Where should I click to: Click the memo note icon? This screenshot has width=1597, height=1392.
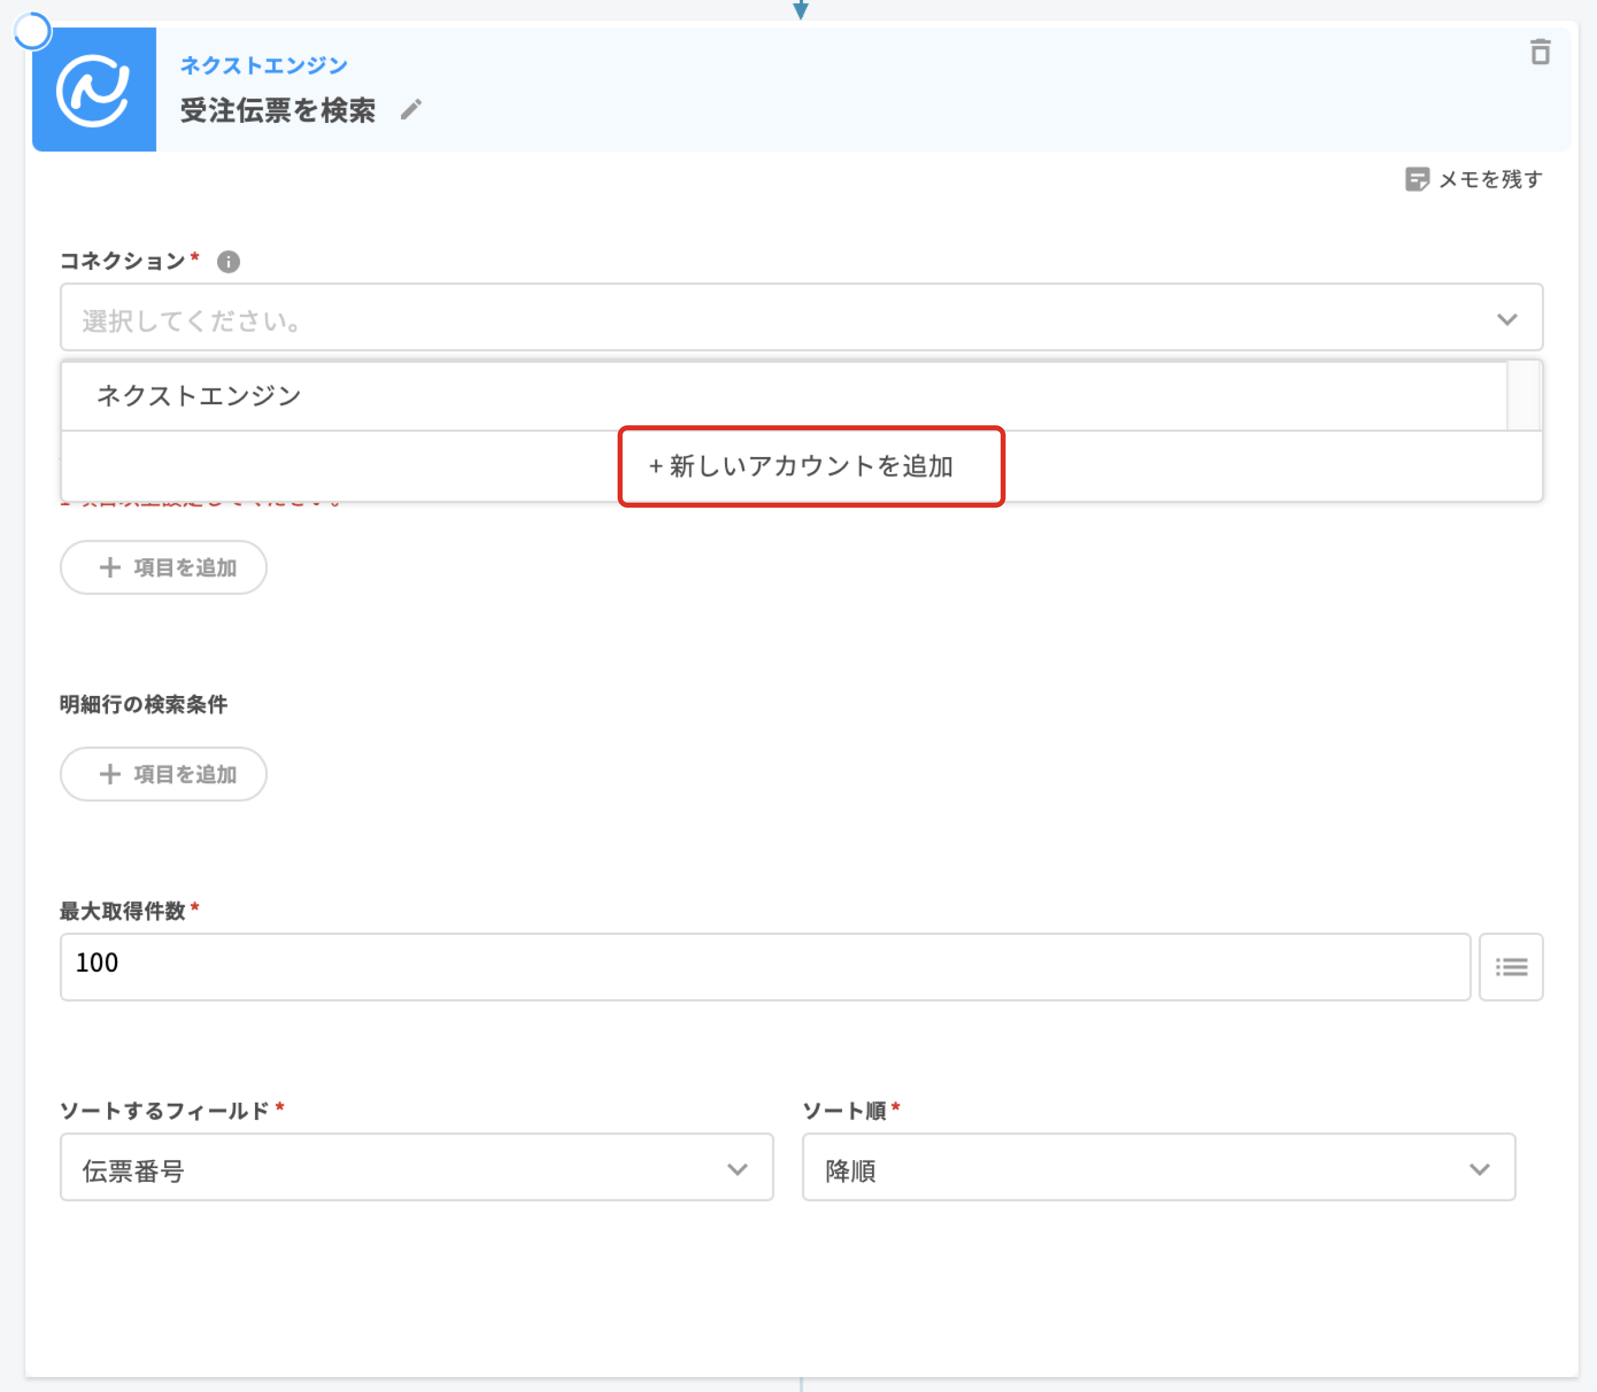pyautogui.click(x=1416, y=180)
